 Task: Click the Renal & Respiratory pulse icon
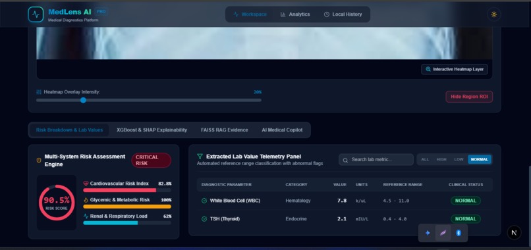[86, 216]
